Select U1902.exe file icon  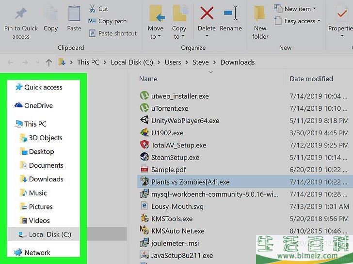pyautogui.click(x=144, y=132)
